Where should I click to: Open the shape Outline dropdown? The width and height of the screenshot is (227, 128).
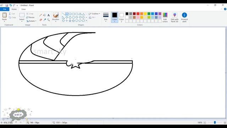94,14
